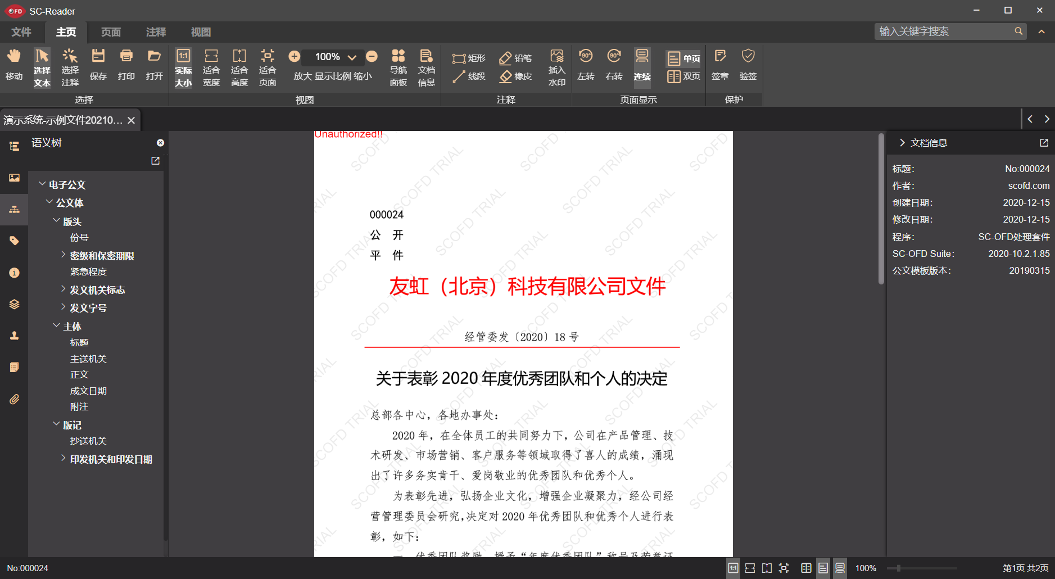This screenshot has width=1055, height=579.
Task: Open the 验签 signature verification tool
Action: pos(748,65)
